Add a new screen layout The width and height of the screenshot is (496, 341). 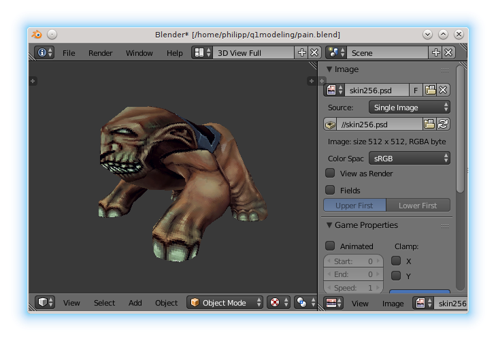tap(302, 52)
